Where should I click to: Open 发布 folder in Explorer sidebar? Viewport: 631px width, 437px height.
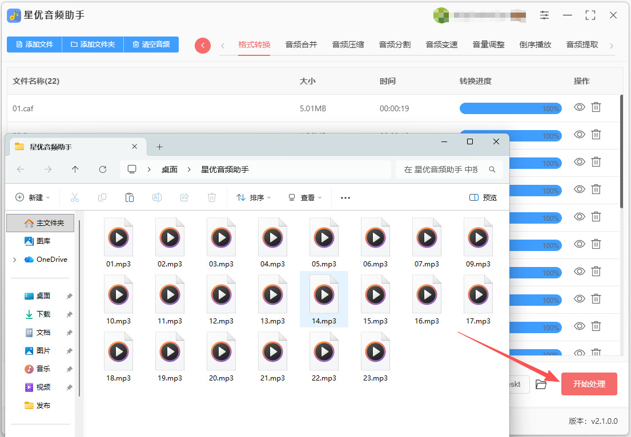pos(38,405)
